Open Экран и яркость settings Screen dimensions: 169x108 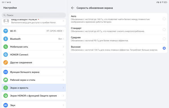coord(34,88)
